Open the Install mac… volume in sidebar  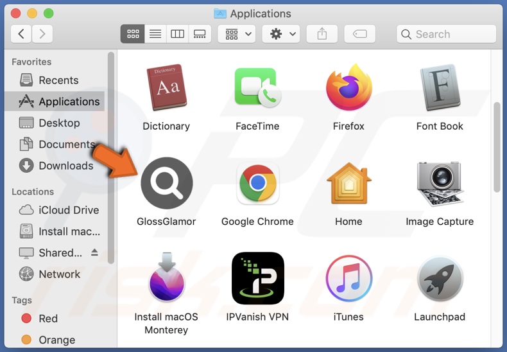tap(55, 231)
